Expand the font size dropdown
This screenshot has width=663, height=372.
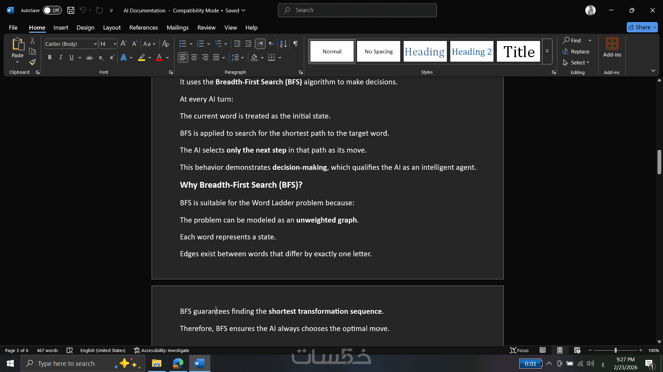click(115, 44)
